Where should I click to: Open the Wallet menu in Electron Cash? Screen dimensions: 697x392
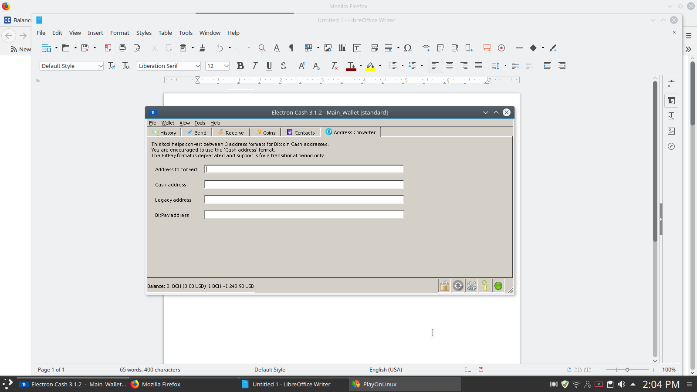point(168,123)
